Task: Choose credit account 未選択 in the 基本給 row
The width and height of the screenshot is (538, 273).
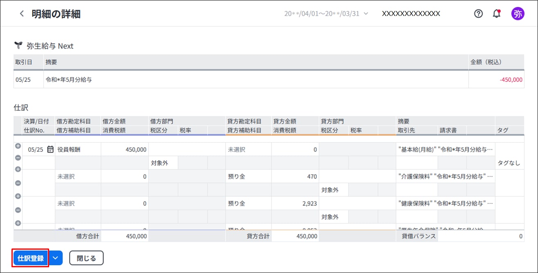Action: click(249, 150)
